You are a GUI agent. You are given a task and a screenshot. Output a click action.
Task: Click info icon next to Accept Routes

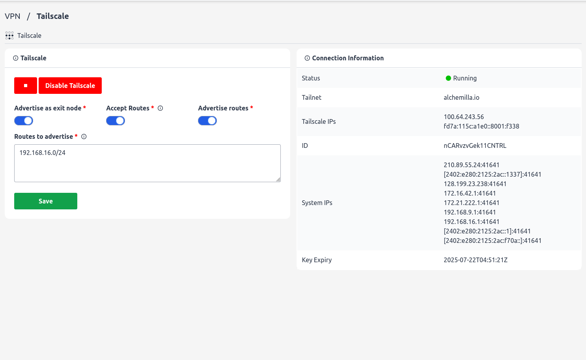point(160,108)
